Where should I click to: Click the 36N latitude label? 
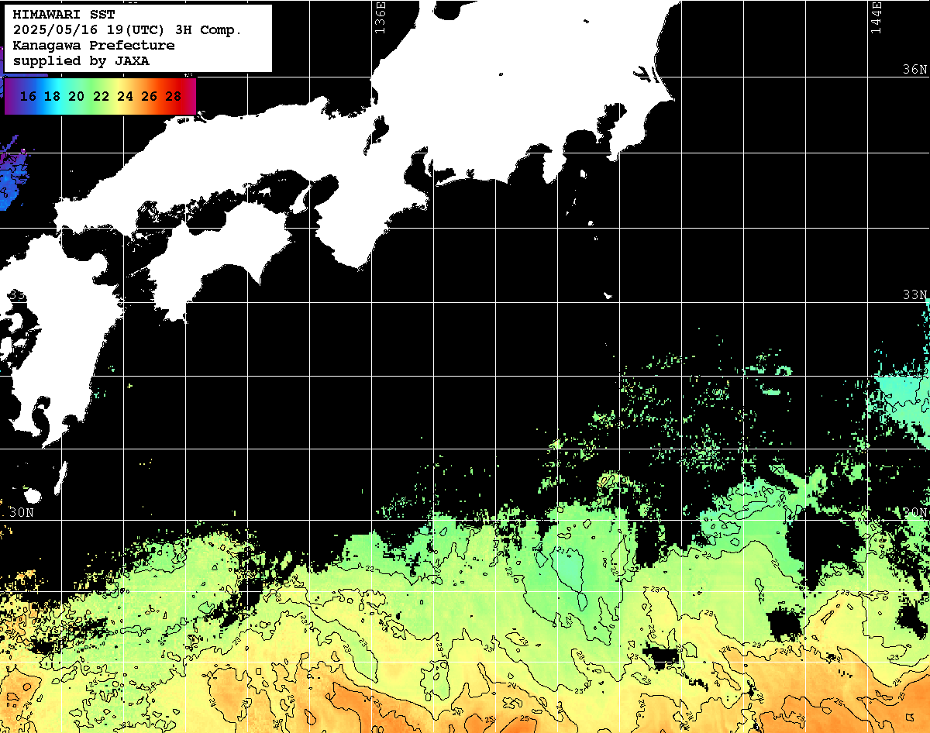914,70
